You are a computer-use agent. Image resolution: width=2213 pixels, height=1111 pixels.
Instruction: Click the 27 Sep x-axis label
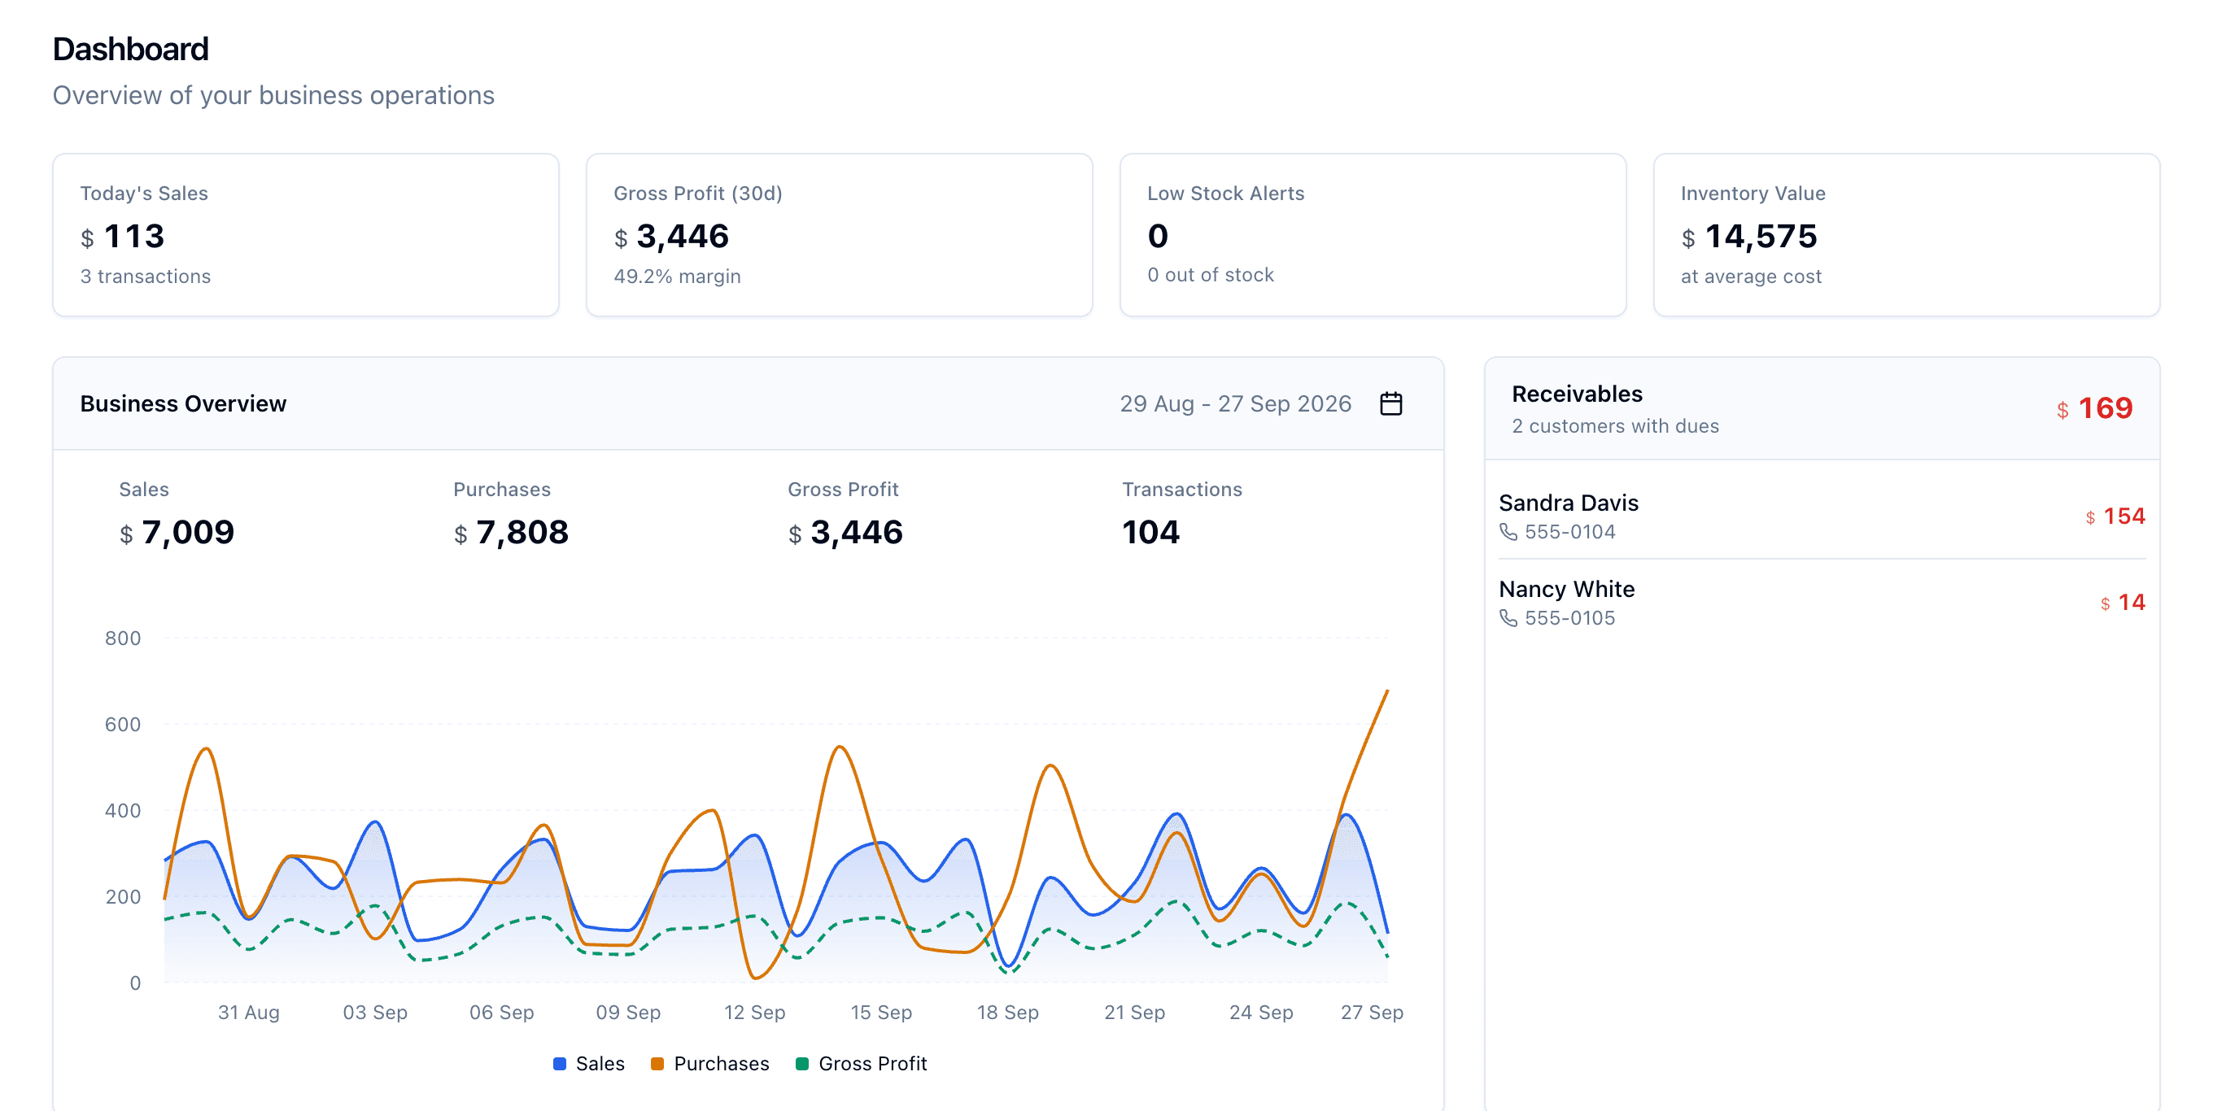point(1372,1013)
